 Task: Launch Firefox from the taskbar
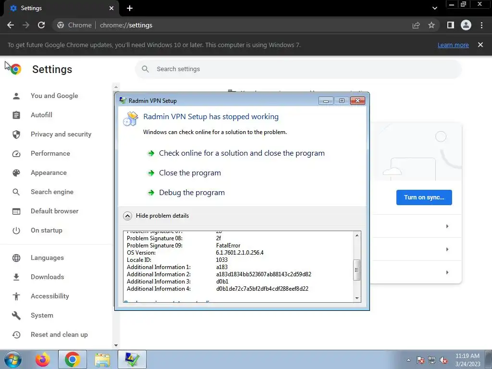coord(42,359)
